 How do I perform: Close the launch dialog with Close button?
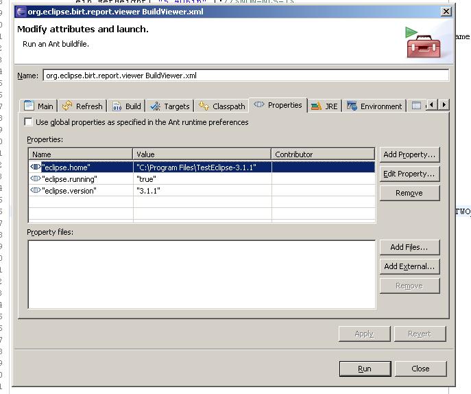click(x=420, y=369)
